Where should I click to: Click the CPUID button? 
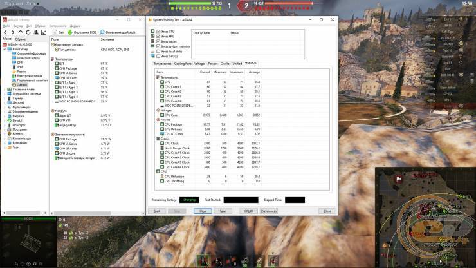(249, 211)
